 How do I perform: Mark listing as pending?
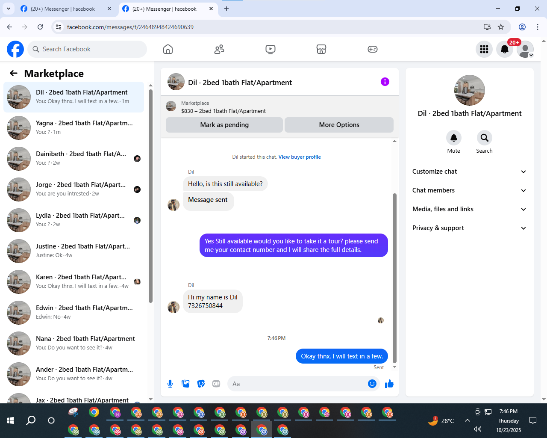[x=224, y=125]
